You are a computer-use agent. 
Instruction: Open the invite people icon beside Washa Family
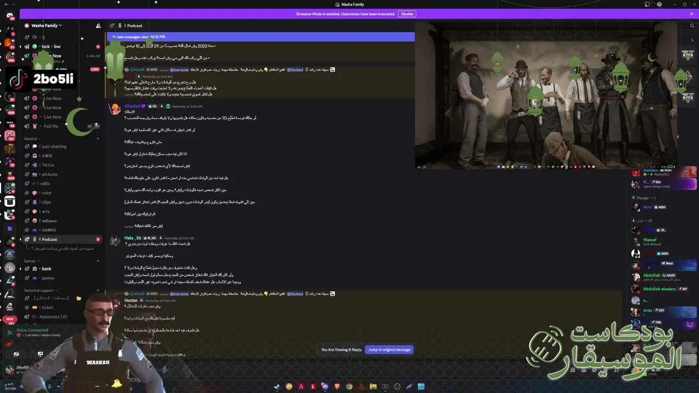point(98,26)
